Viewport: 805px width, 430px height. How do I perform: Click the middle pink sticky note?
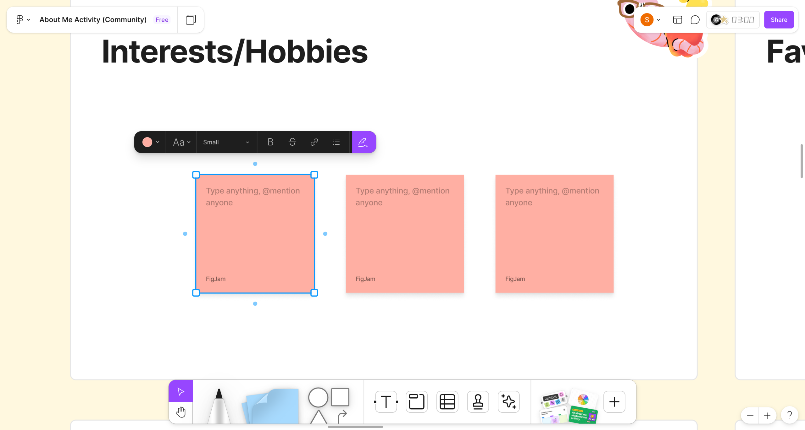pyautogui.click(x=404, y=234)
